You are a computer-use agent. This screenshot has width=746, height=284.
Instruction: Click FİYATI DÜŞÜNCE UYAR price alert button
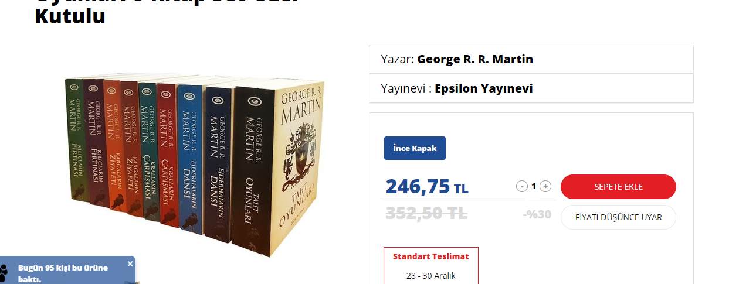point(618,217)
